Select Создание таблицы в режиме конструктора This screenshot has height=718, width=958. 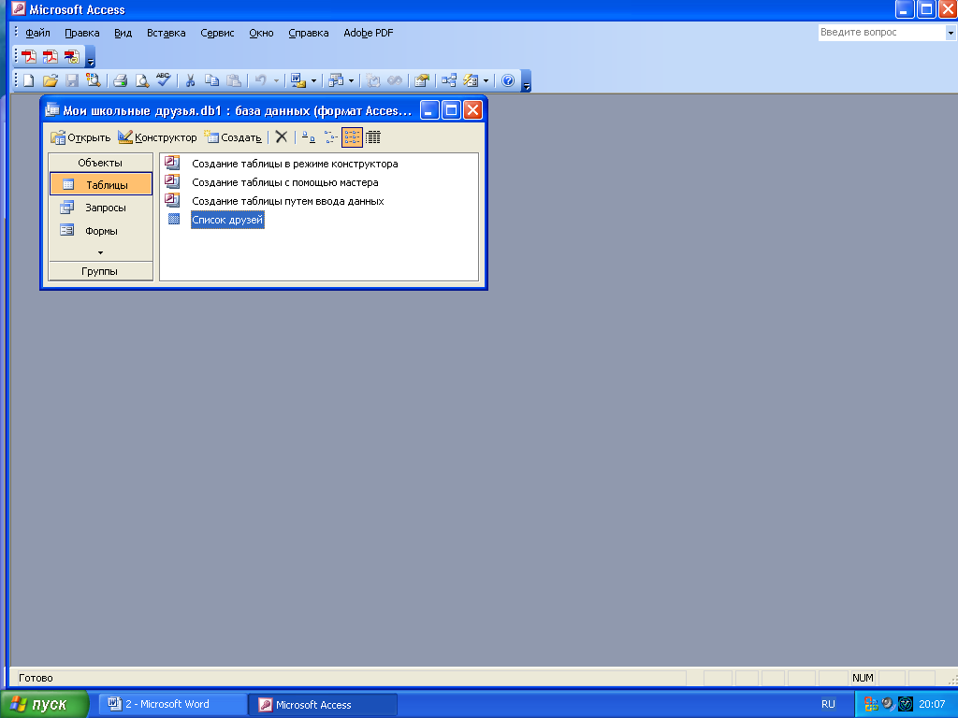pos(295,164)
